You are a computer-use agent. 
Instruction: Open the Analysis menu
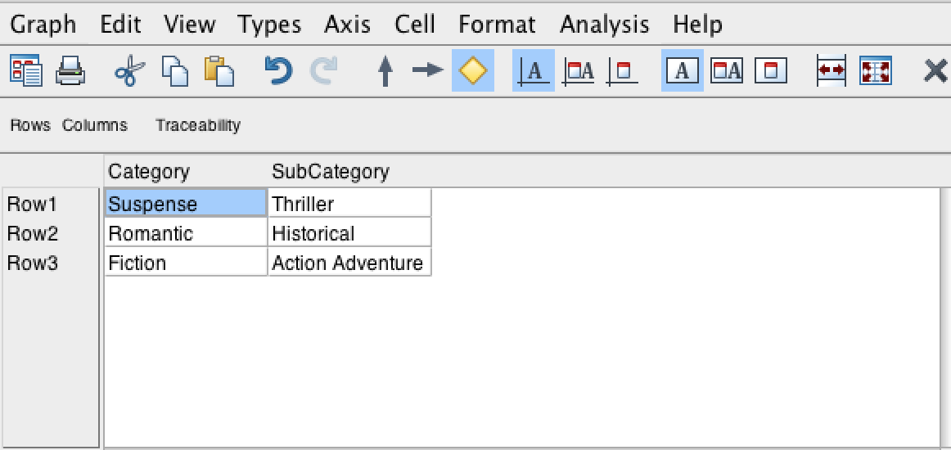(x=604, y=25)
